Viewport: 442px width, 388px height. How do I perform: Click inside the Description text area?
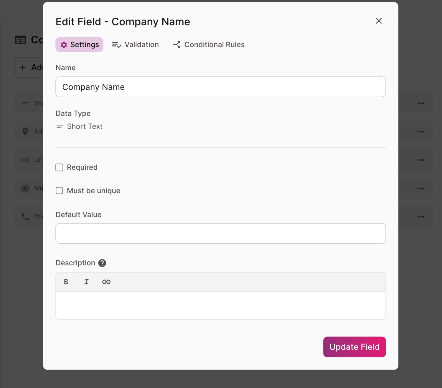tap(221, 306)
